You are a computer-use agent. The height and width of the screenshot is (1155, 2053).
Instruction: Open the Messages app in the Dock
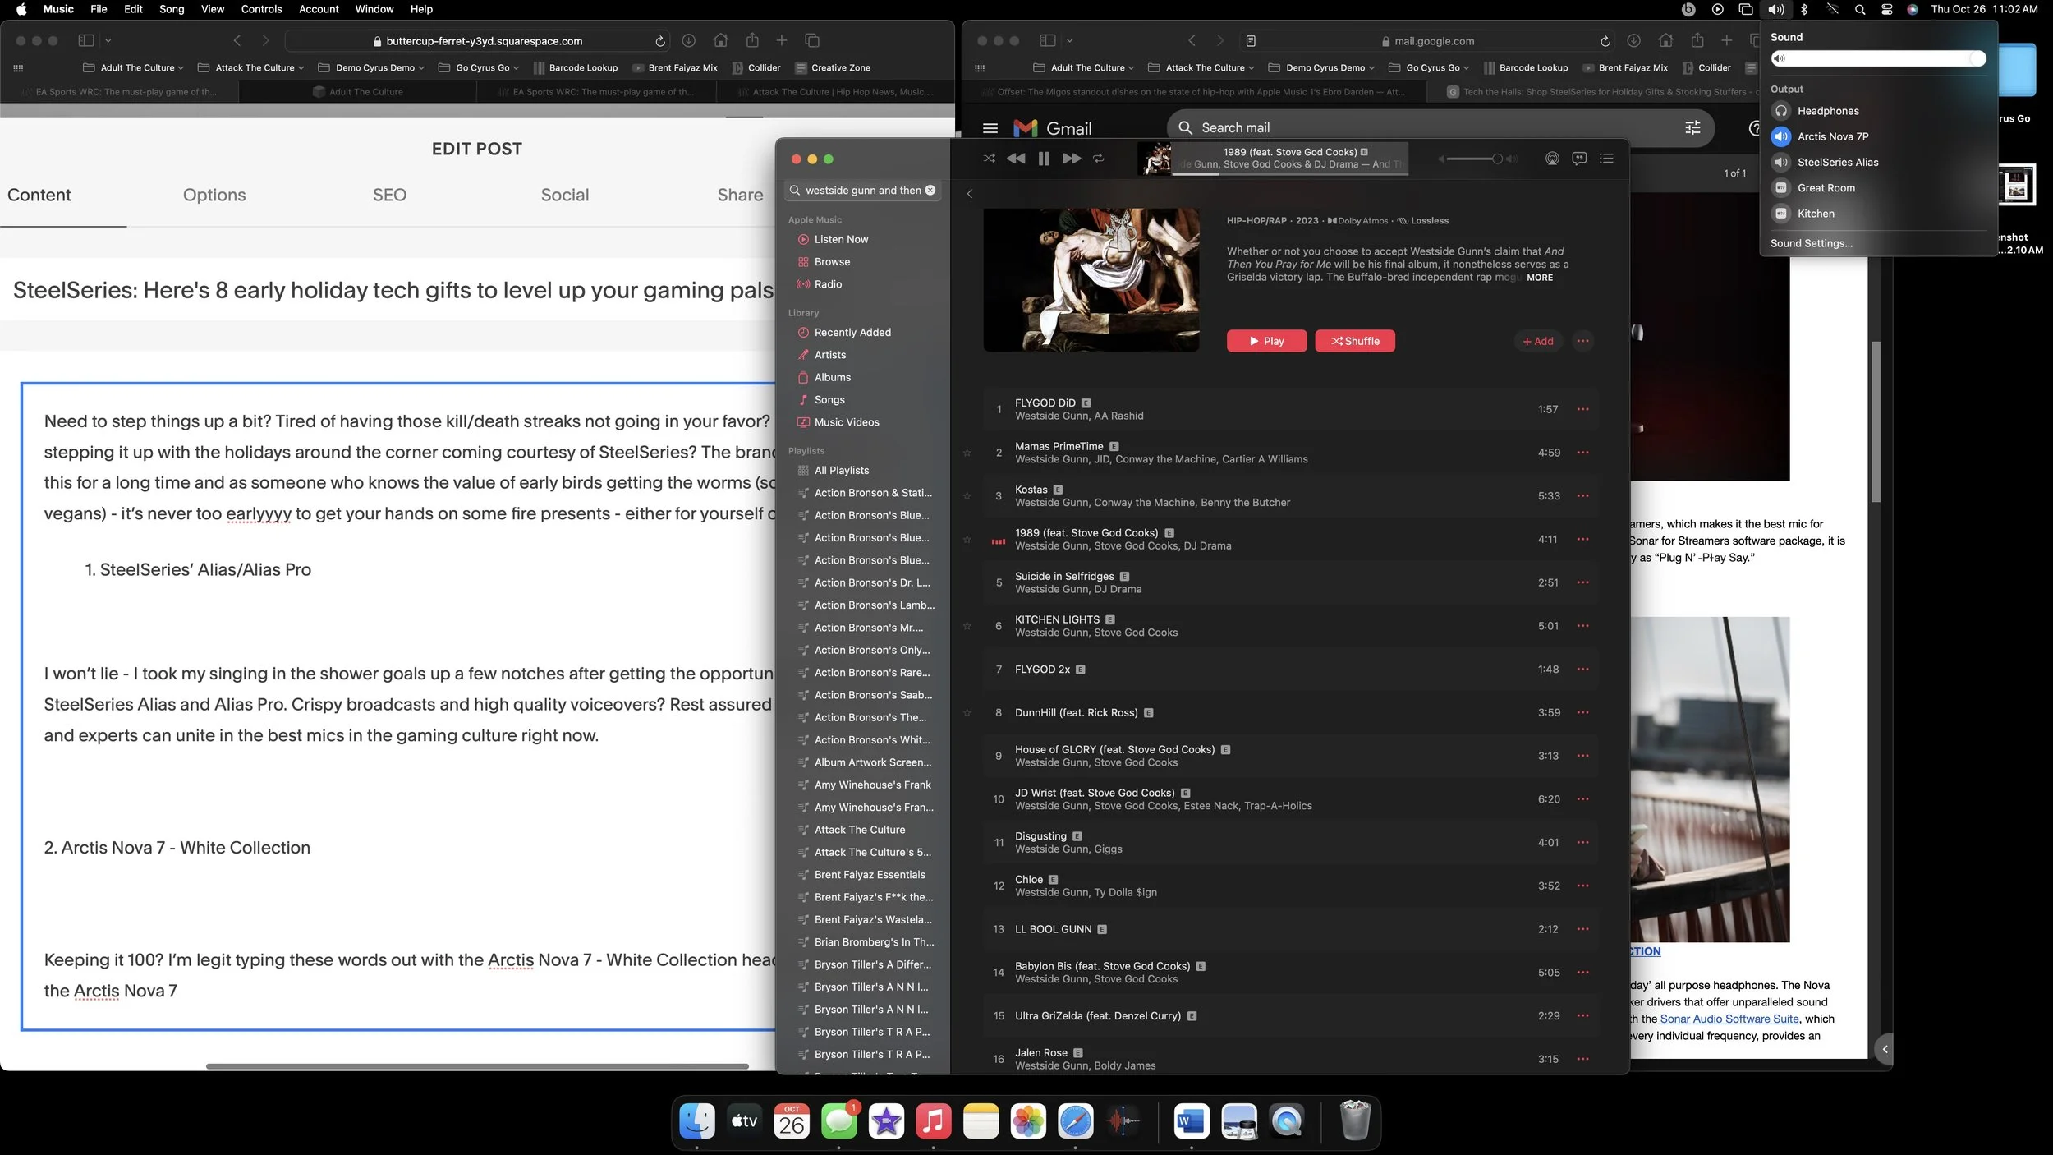click(839, 1121)
